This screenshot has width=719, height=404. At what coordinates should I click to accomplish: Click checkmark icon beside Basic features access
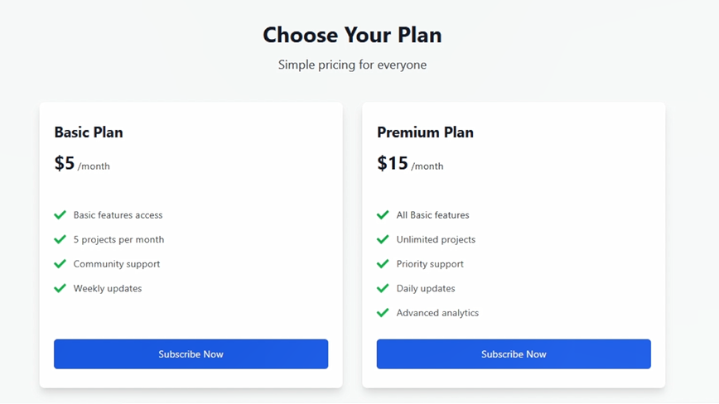pyautogui.click(x=60, y=215)
